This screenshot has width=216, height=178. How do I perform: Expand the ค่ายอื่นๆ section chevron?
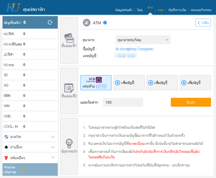point(53,147)
